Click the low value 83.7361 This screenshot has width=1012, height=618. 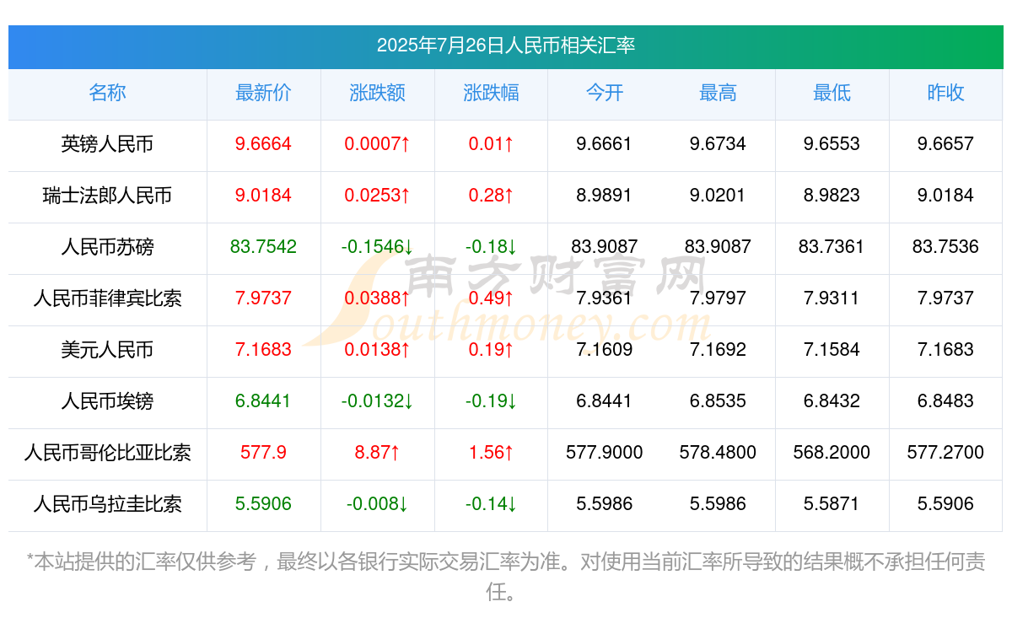(x=832, y=247)
